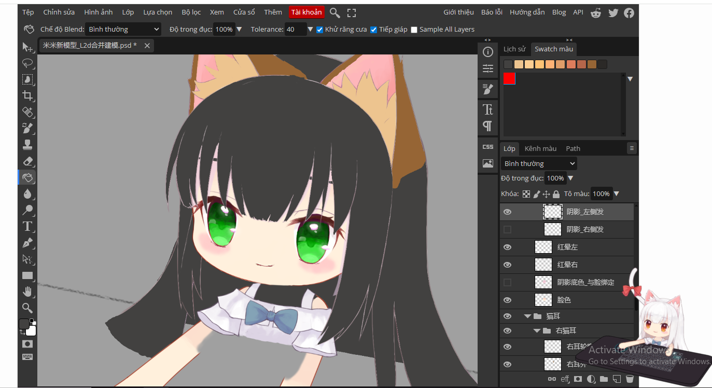Click the trash icon to delete layer

[x=630, y=379]
